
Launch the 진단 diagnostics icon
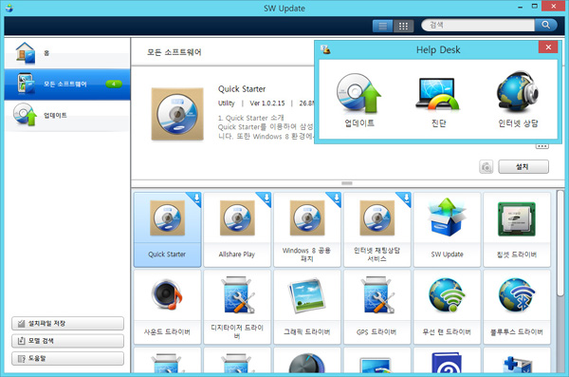click(x=438, y=94)
